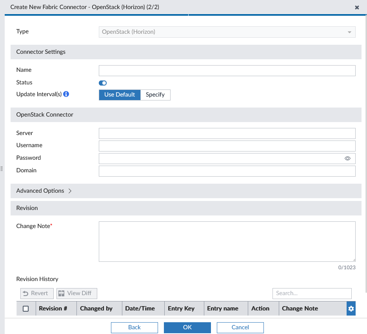Screen dimensions: 367x334
Task: Click the info icon next to Update Interval(s)
Action: (66, 94)
